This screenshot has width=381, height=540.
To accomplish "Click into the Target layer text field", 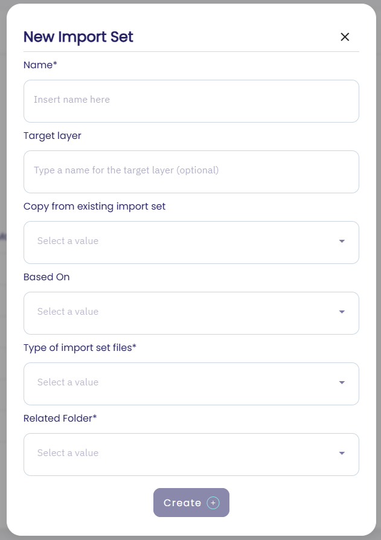I will tap(191, 171).
